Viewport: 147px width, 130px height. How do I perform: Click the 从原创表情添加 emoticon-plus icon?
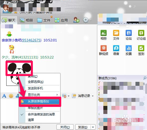pyautogui.click(x=22, y=101)
